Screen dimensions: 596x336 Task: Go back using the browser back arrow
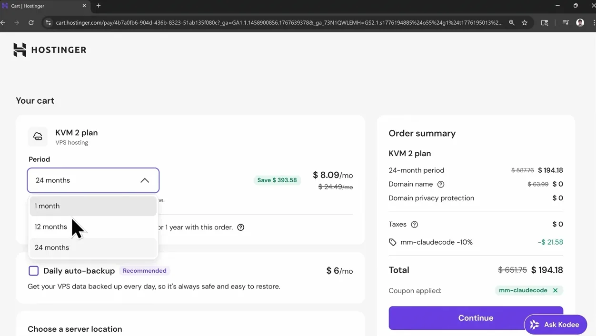[3, 22]
